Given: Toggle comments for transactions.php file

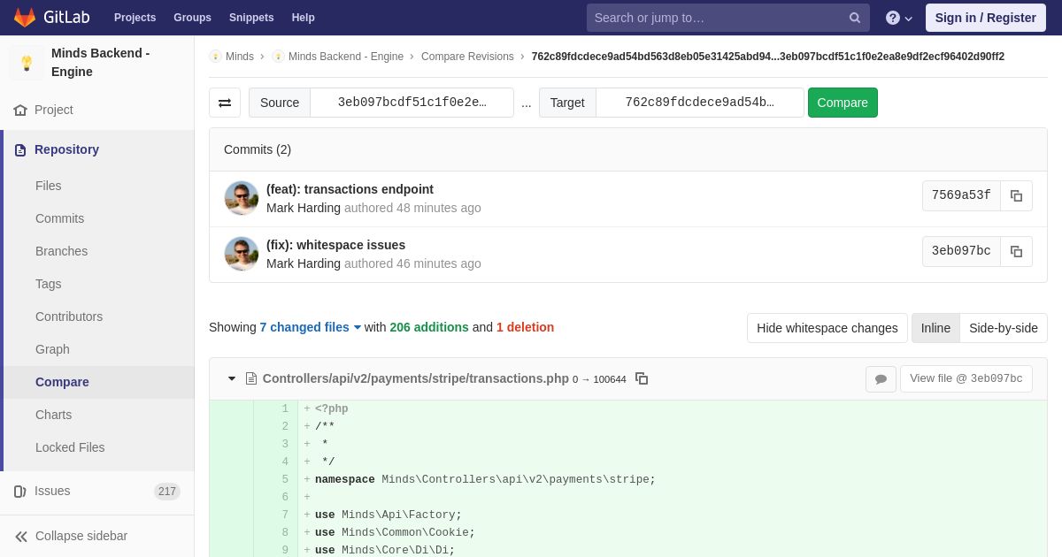Looking at the screenshot, I should coord(881,379).
